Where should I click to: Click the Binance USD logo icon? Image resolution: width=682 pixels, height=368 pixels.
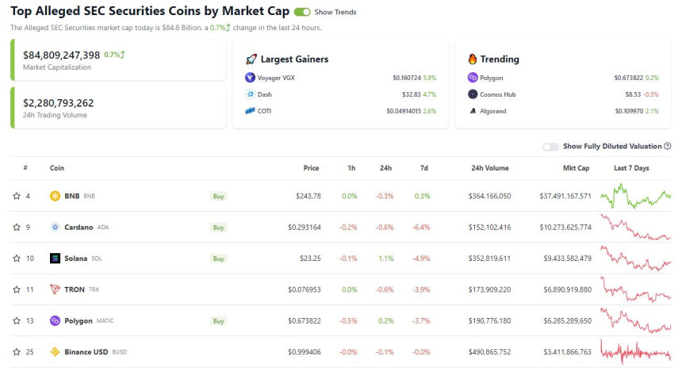pyautogui.click(x=56, y=351)
